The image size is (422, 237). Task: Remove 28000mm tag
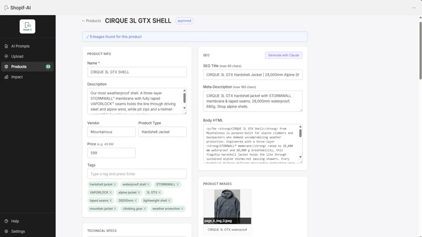136,201
